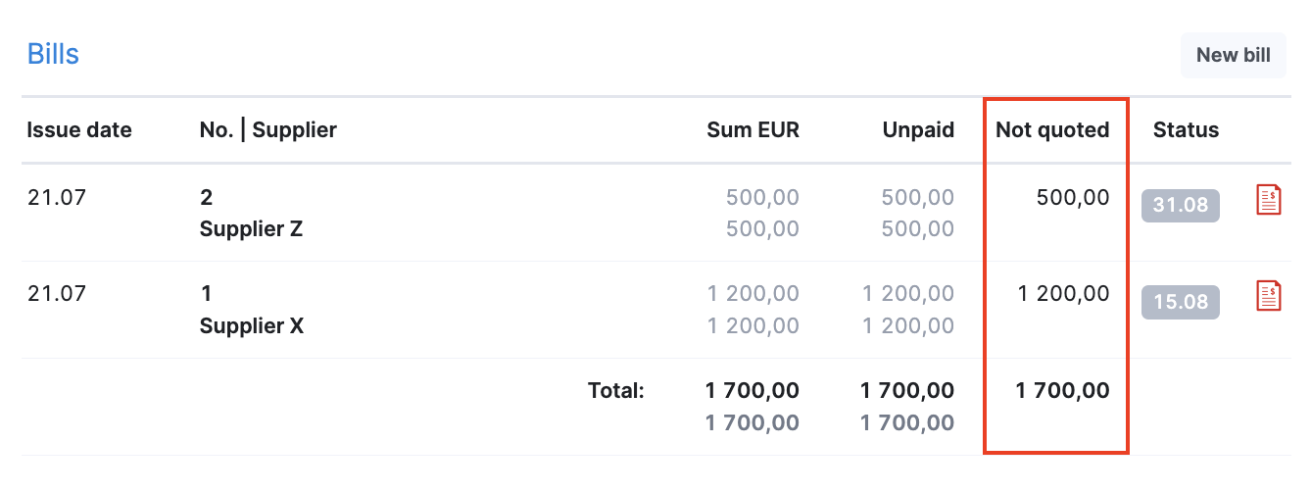Open bill from Supplier Z
Image resolution: width=1311 pixels, height=492 pixels.
pos(251,229)
